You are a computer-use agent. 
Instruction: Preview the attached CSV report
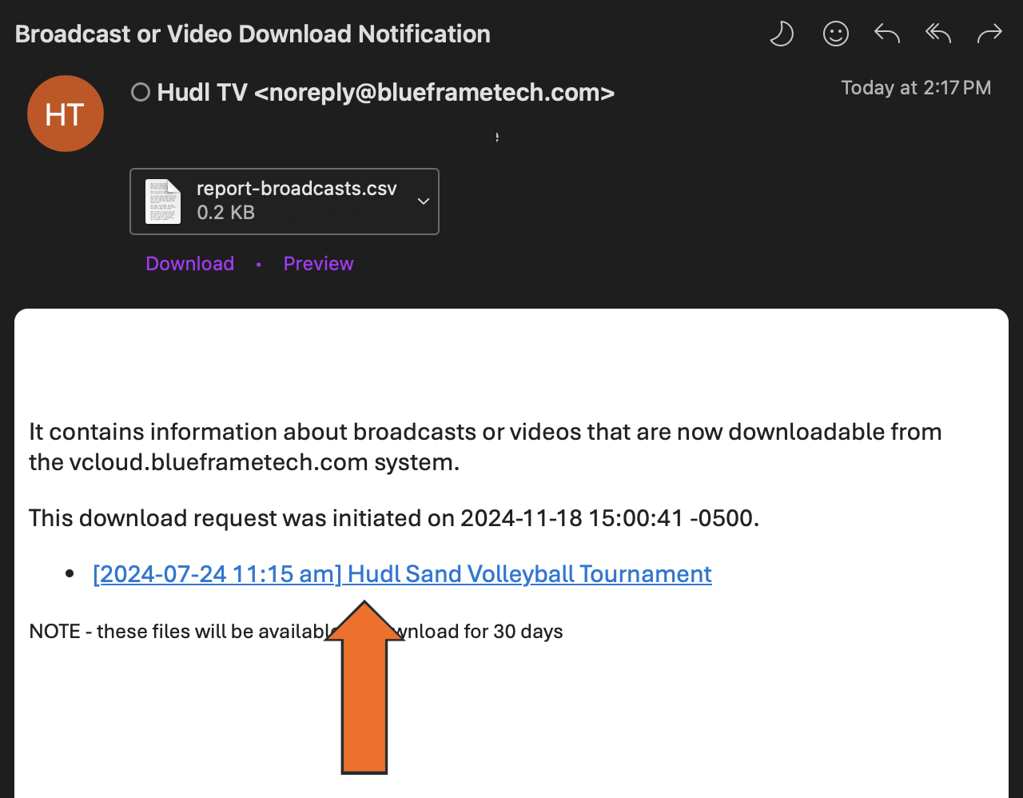(x=318, y=263)
